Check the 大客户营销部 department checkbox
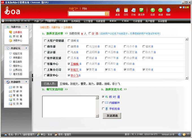 point(45,41)
